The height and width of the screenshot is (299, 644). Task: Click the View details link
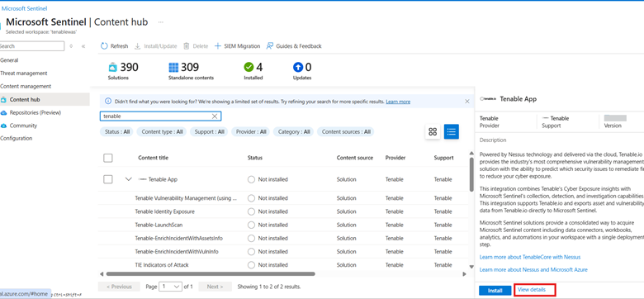point(532,290)
